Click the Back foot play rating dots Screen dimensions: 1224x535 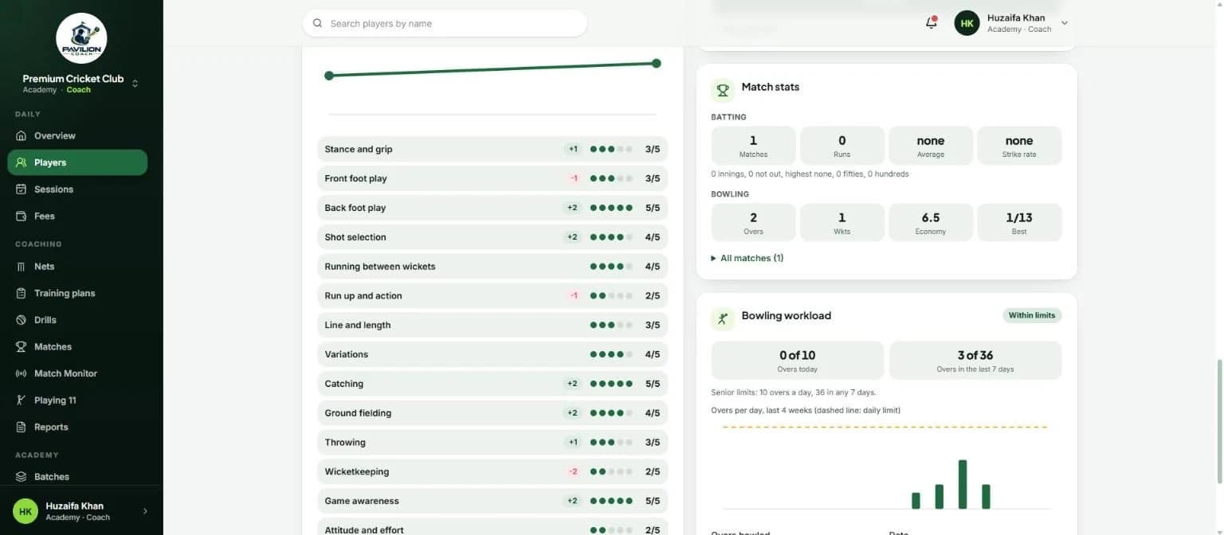[611, 208]
